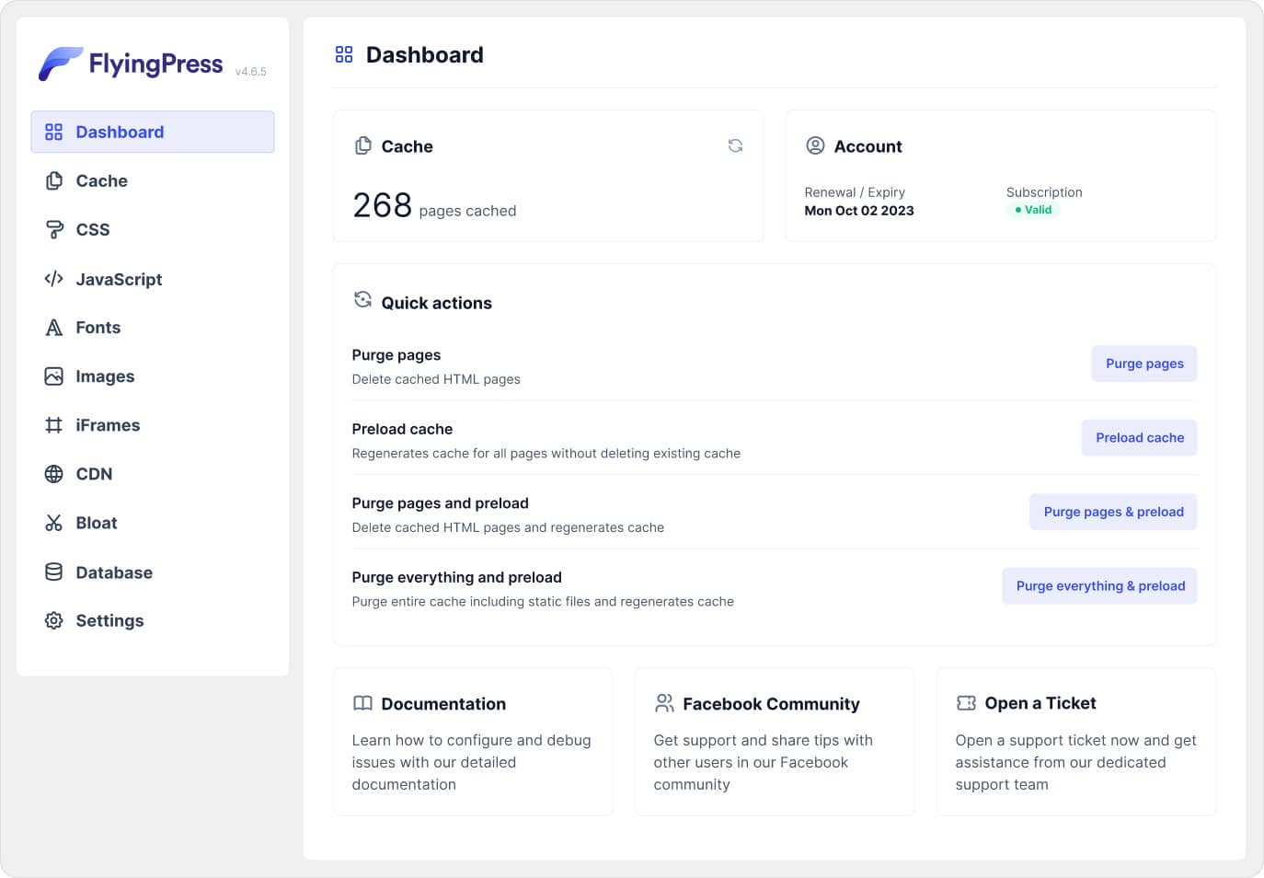Click the Open a Ticket icon
This screenshot has width=1264, height=878.
tap(965, 702)
